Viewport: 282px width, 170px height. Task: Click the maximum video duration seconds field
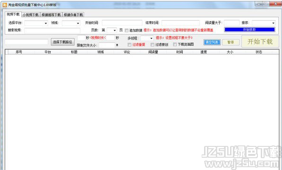click(x=111, y=38)
